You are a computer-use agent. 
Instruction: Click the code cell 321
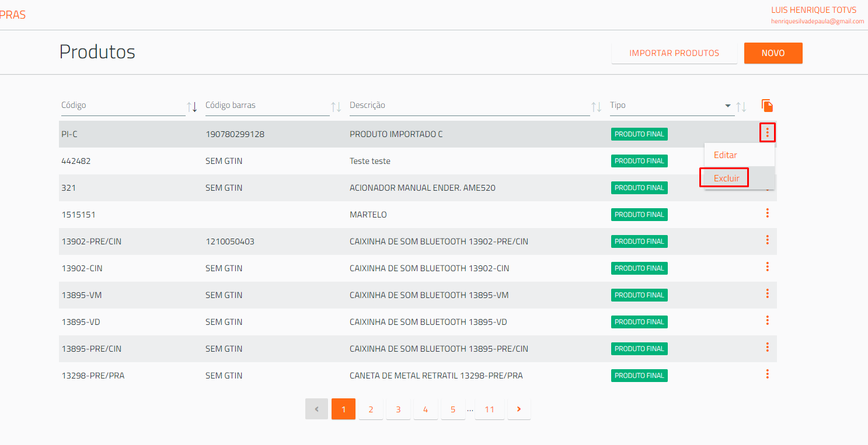68,188
